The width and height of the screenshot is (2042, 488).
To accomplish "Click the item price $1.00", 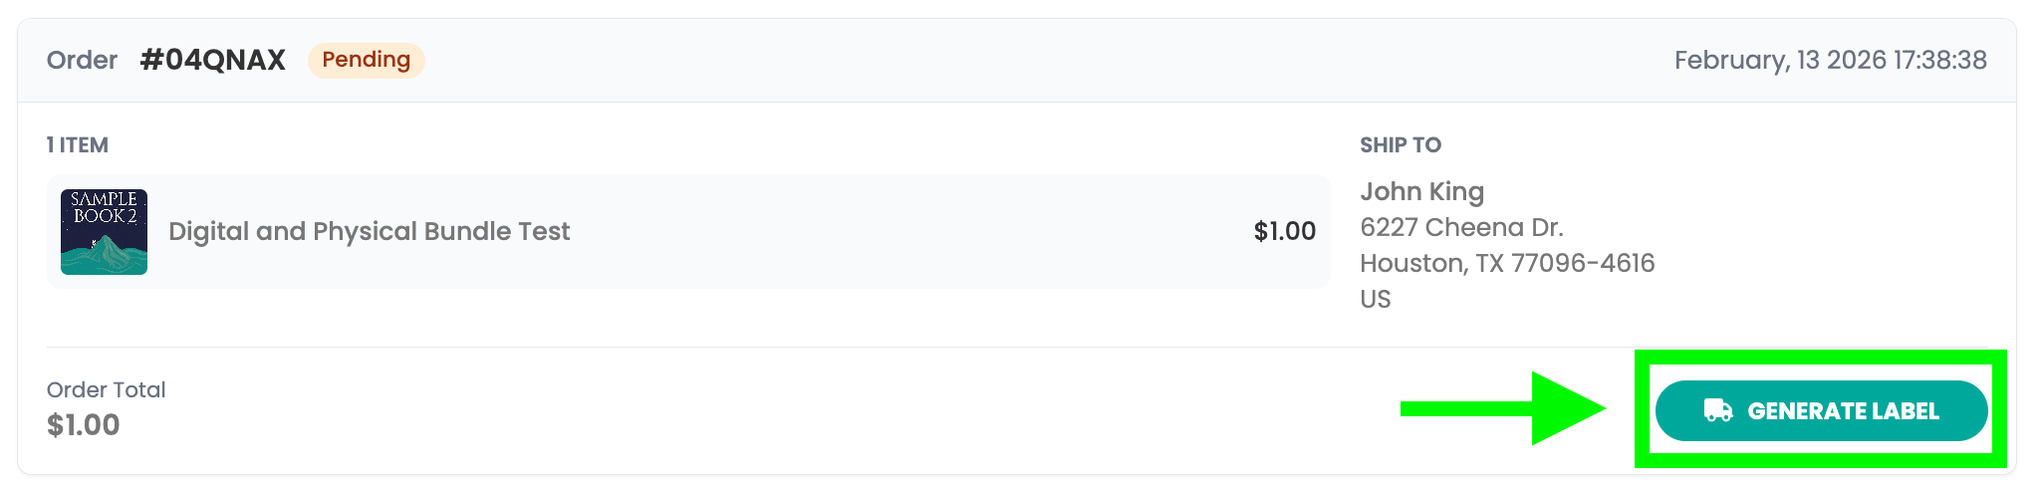I will tap(1284, 231).
